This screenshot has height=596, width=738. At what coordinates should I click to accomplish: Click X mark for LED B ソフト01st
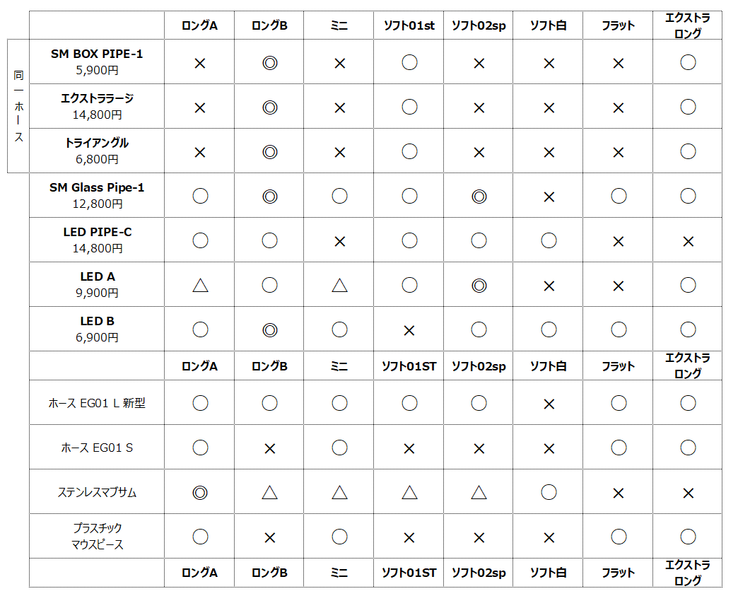tap(409, 330)
